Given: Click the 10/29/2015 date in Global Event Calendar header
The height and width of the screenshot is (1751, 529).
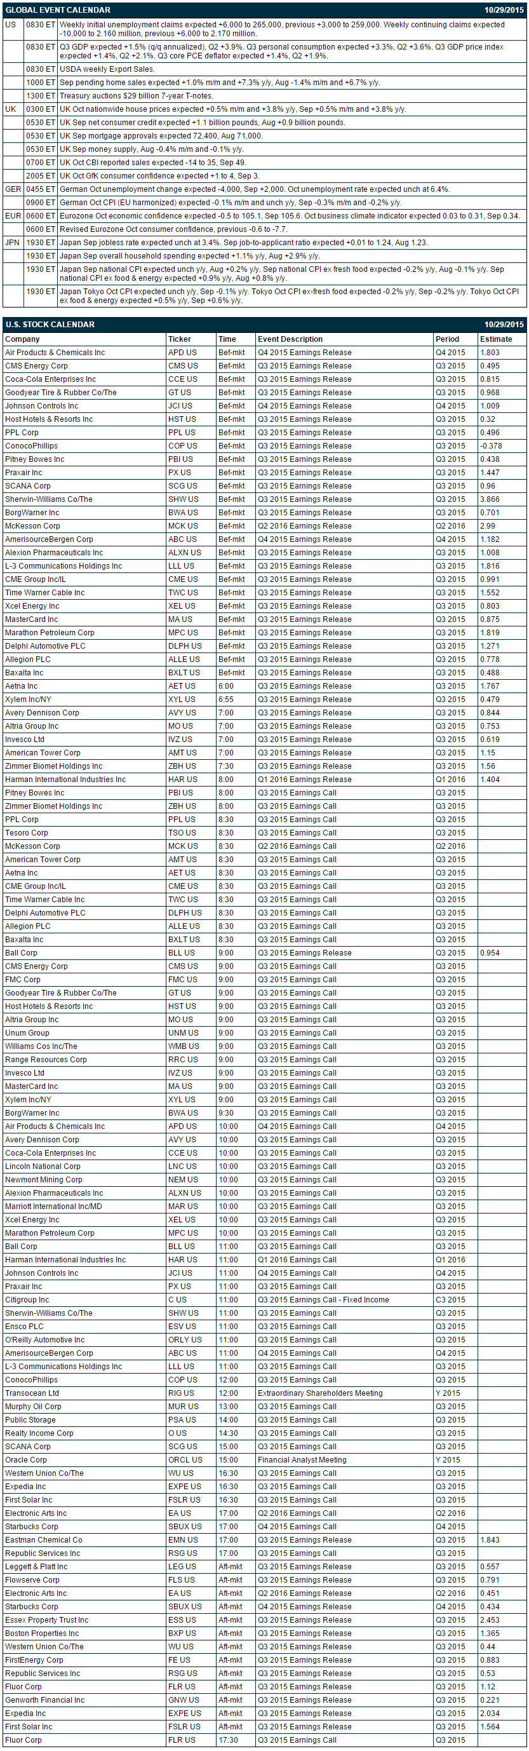Looking at the screenshot, I should point(503,10).
